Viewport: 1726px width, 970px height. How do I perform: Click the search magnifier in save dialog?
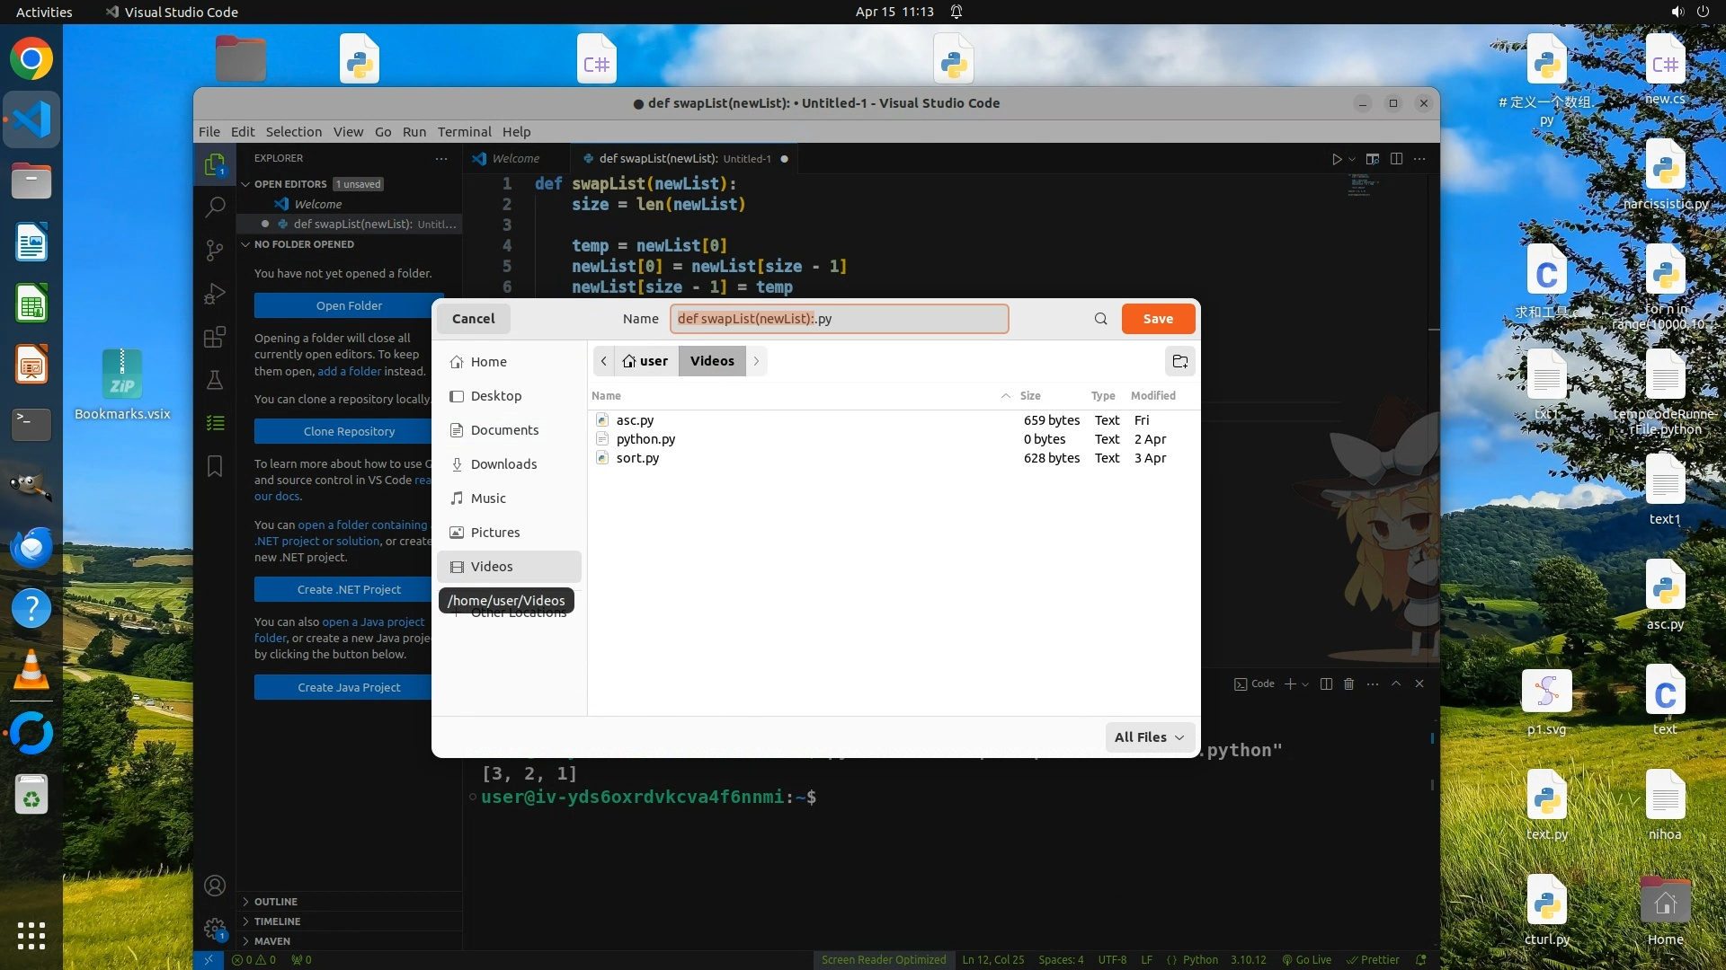pyautogui.click(x=1100, y=319)
